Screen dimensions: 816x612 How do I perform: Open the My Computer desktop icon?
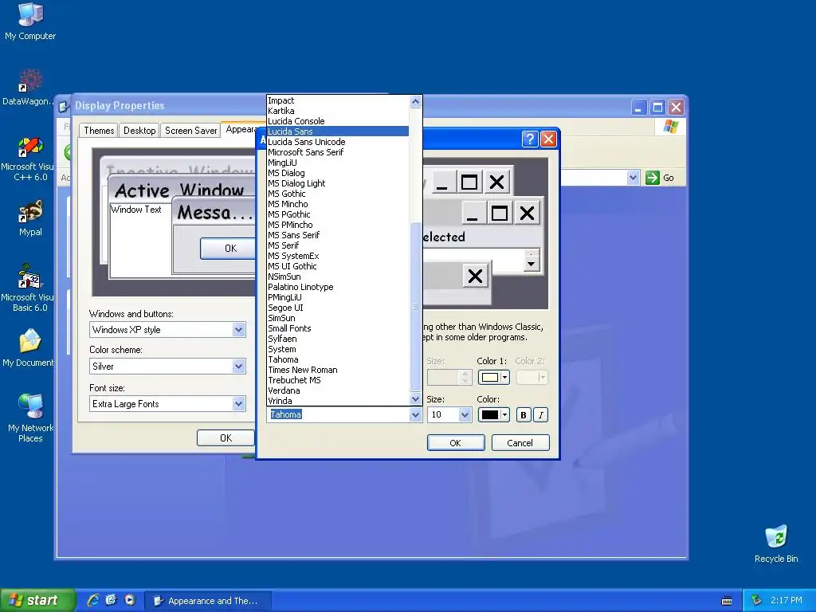point(30,21)
